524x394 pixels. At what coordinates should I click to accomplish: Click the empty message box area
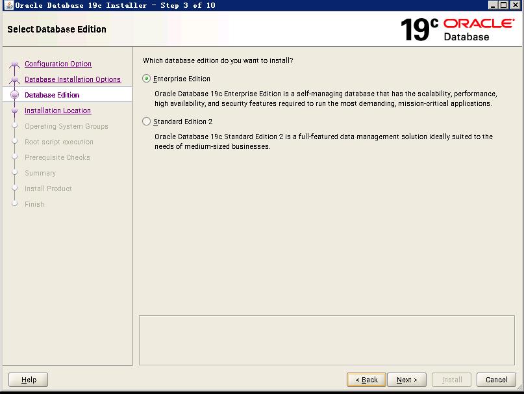click(327, 340)
